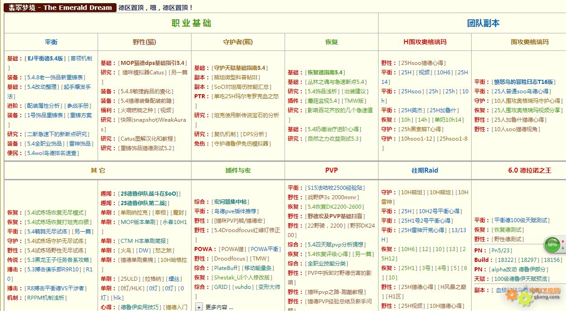Open 5.4试炼场恢复无尽模式 link
The width and height of the screenshot is (566, 311).
[x=56, y=213]
